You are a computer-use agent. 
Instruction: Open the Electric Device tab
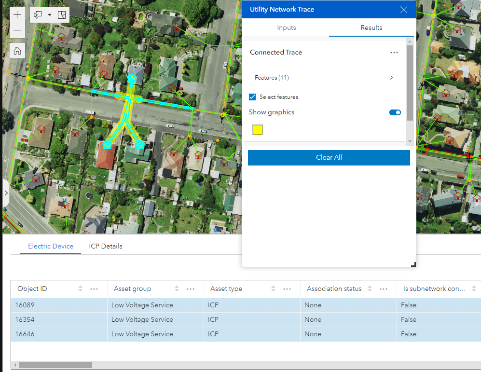[x=51, y=246]
